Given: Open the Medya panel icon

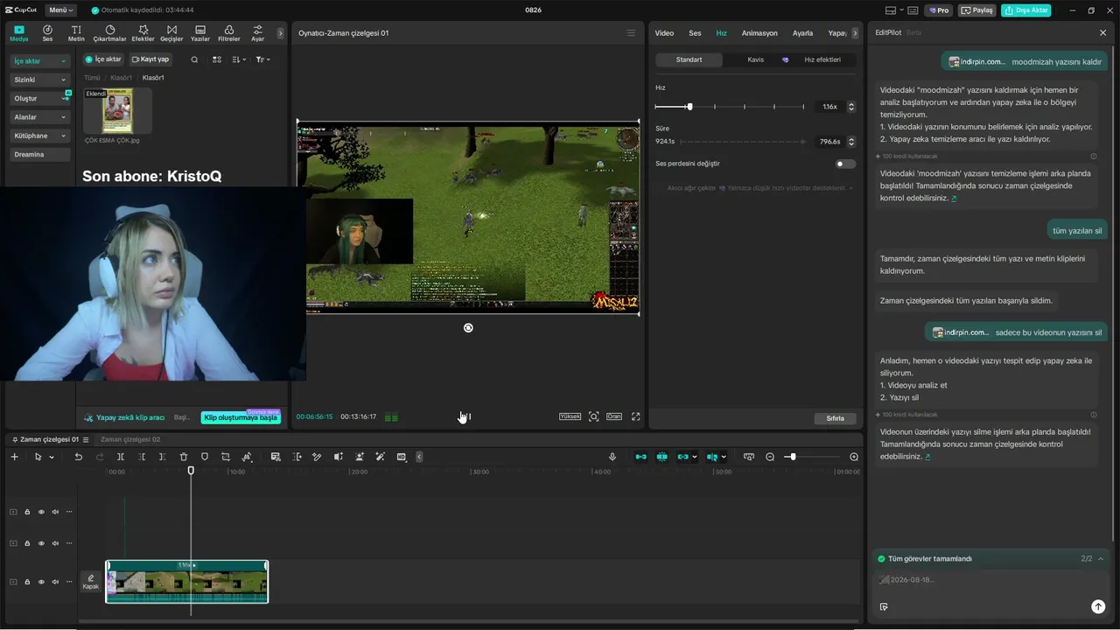Looking at the screenshot, I should coord(18,33).
